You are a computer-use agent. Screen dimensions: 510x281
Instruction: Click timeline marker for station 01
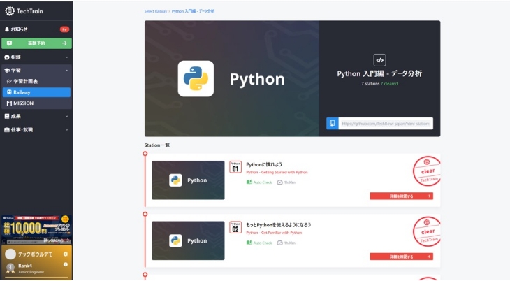(145, 154)
